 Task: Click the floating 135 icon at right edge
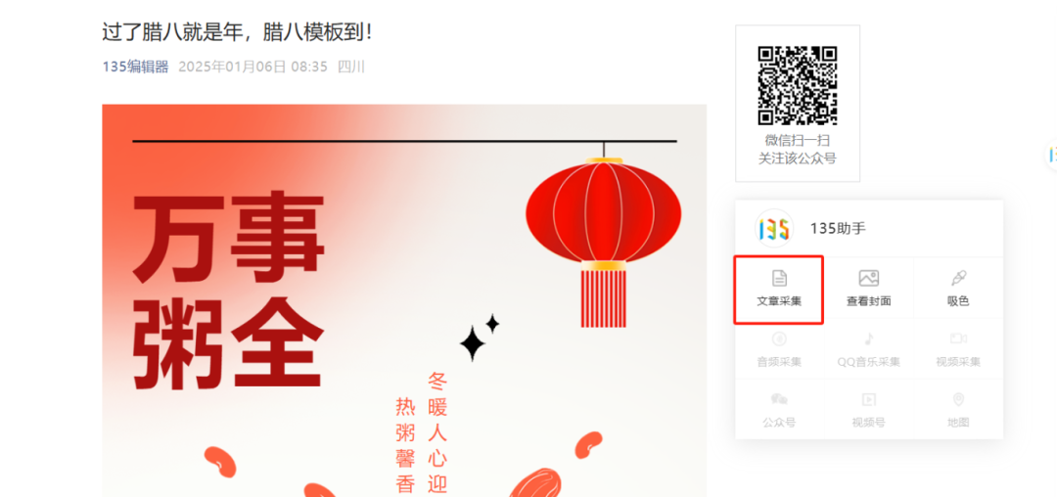coord(1051,156)
